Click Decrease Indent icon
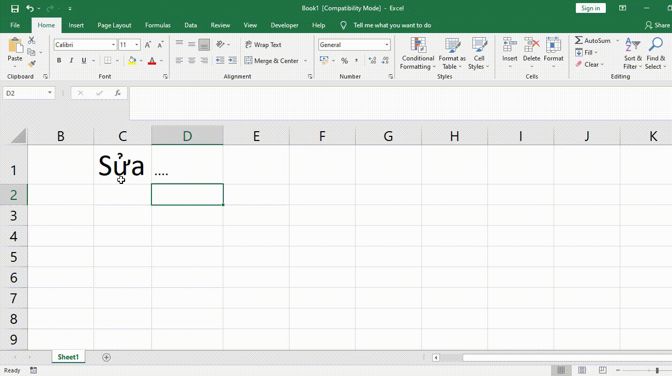This screenshot has height=376, width=672. tap(220, 60)
